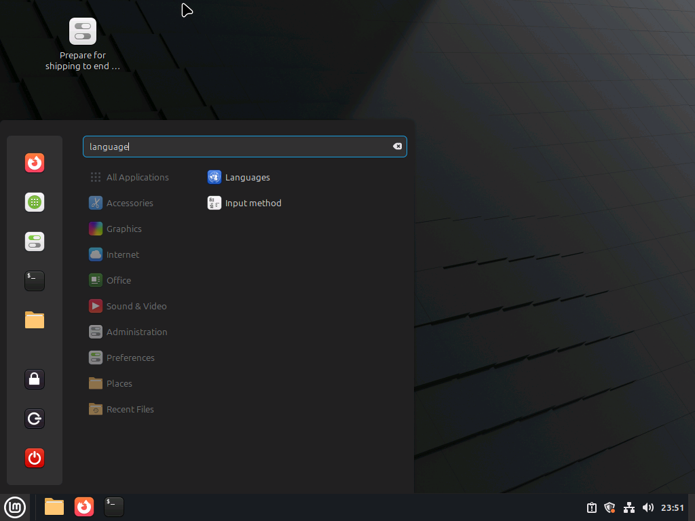The width and height of the screenshot is (695, 521).
Task: Open Firefox from the menu favorites sidebar
Action: [x=35, y=163]
